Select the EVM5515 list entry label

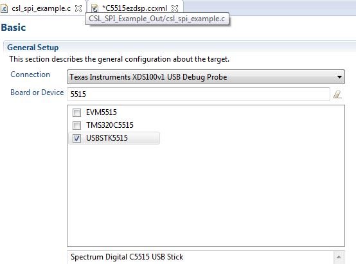pyautogui.click(x=102, y=112)
